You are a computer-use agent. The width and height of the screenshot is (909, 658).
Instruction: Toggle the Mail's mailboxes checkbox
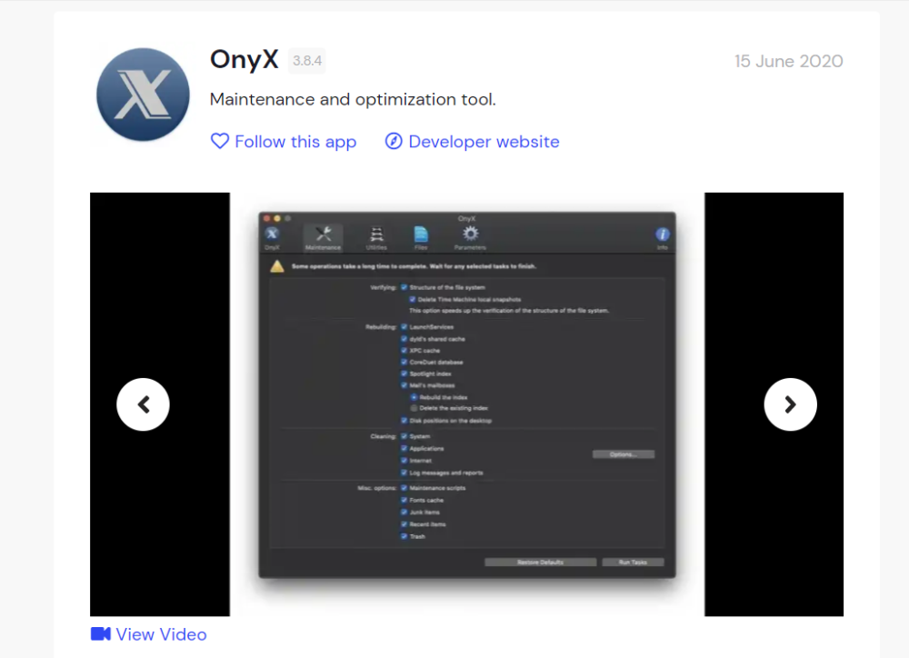coord(405,385)
